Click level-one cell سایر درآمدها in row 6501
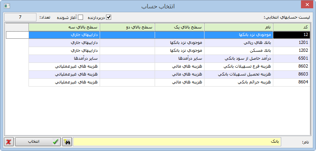The height and width of the screenshot is (151, 316). pyautogui.click(x=180, y=59)
